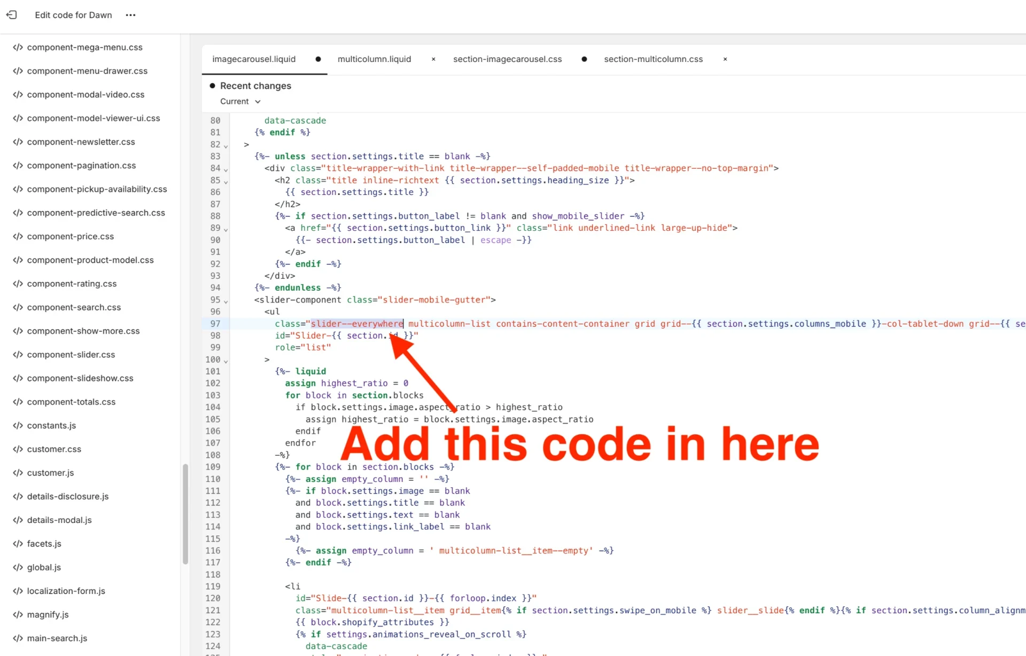Click unsaved-changes dot on imagecarousel.liquid tab
Image resolution: width=1026 pixels, height=656 pixels.
click(318, 59)
